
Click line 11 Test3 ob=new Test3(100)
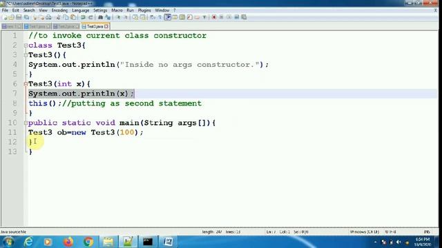tap(86, 132)
